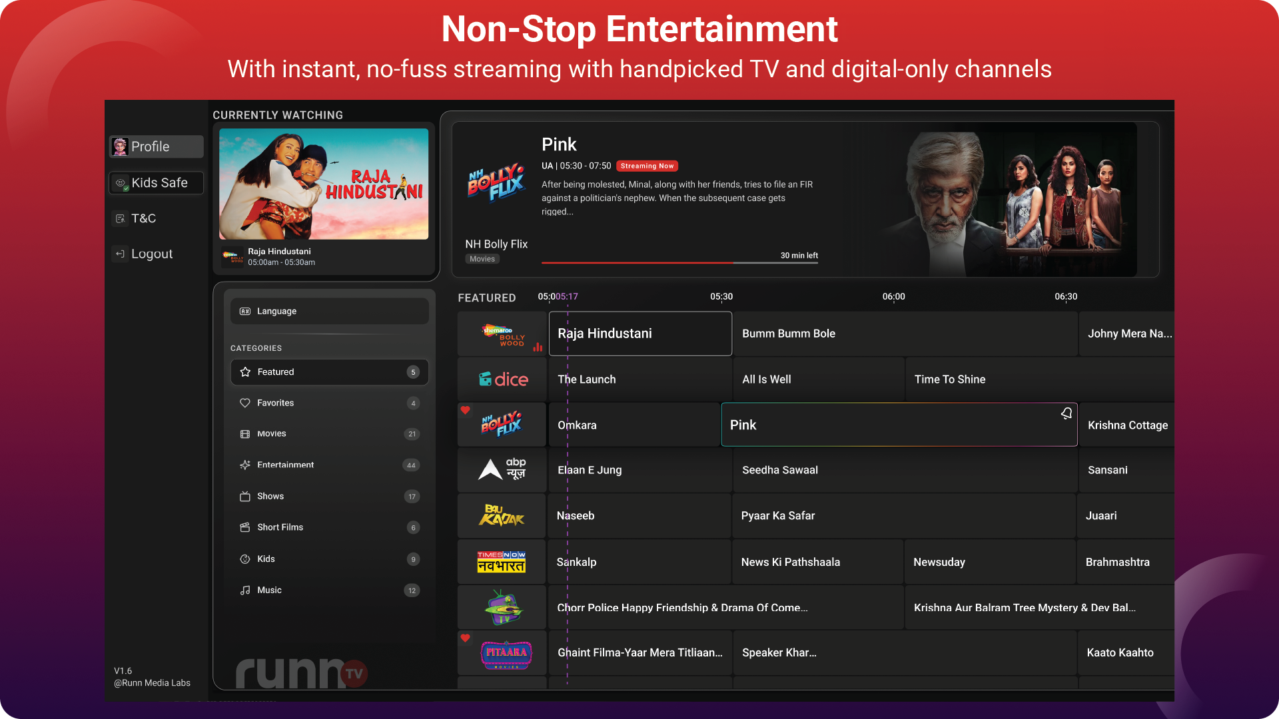Click the 05:30 timeline marker
This screenshot has height=719, width=1279.
coord(721,297)
